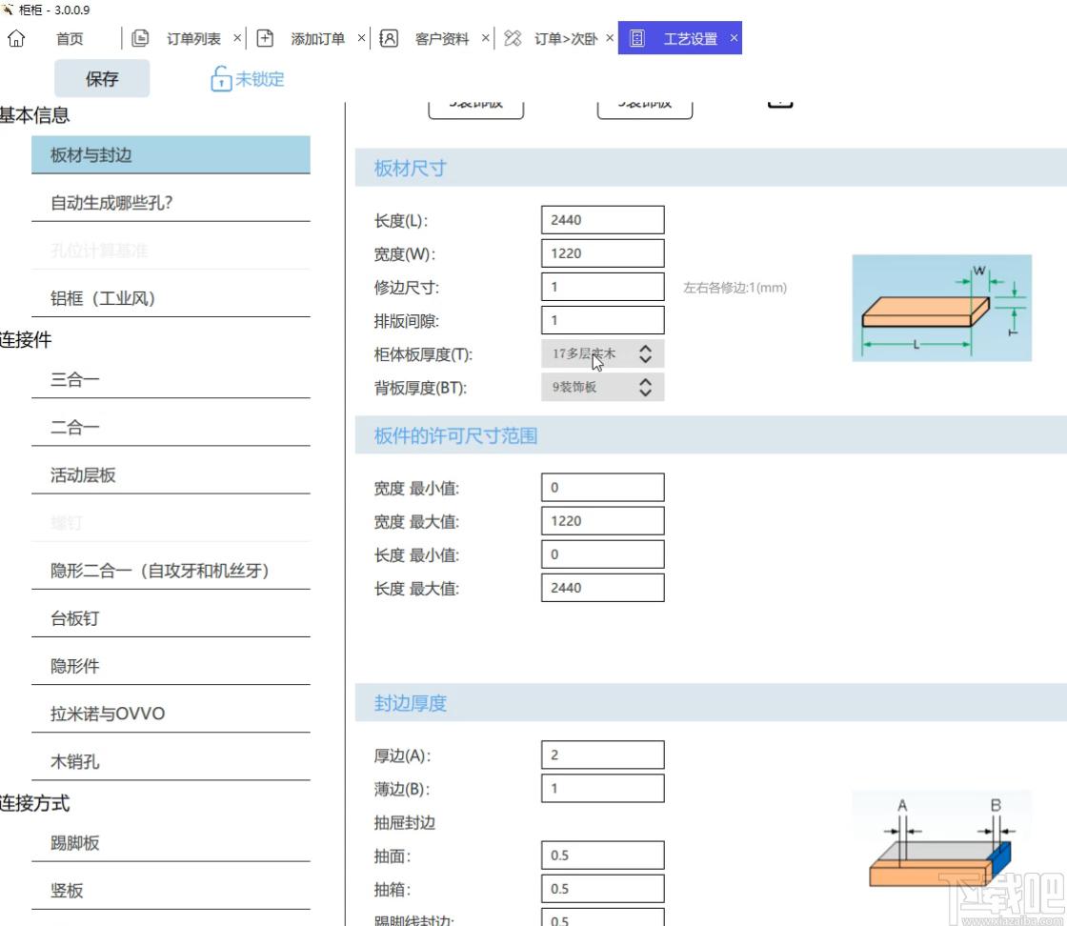Close the 客户资料 tab

[485, 38]
